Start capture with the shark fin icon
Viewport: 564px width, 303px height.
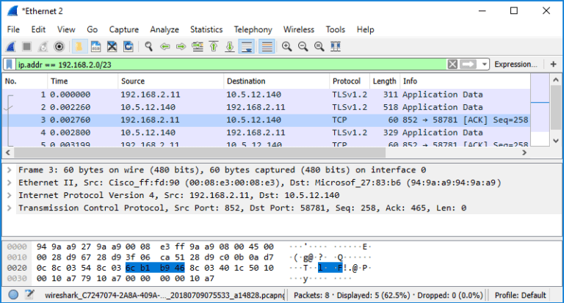pos(11,47)
